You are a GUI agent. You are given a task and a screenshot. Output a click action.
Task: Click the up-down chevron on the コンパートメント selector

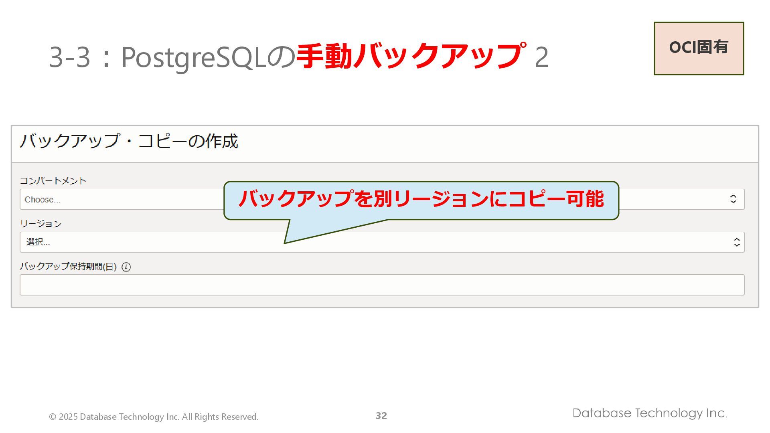733,199
